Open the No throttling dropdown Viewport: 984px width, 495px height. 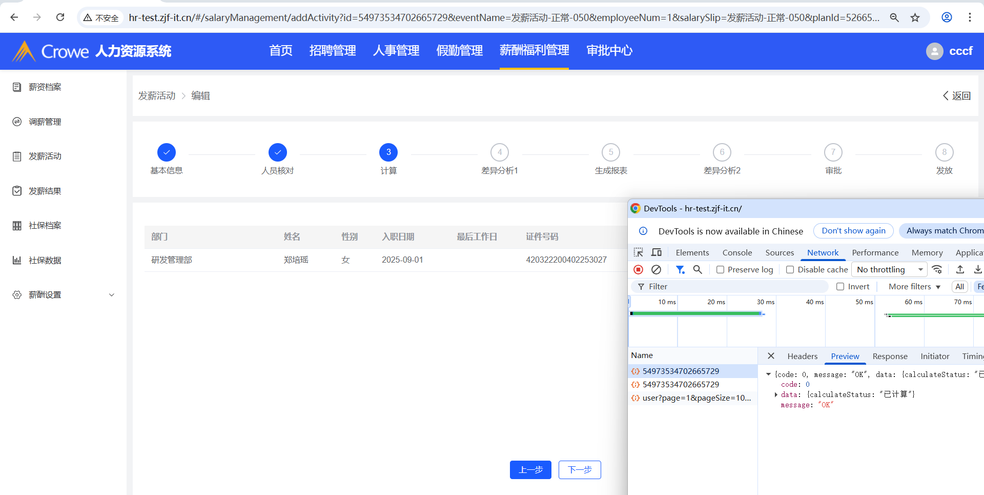point(889,269)
